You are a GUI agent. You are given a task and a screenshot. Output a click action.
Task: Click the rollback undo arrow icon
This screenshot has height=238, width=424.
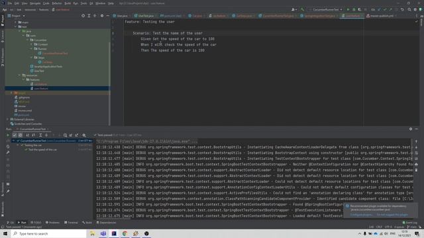[402, 9]
